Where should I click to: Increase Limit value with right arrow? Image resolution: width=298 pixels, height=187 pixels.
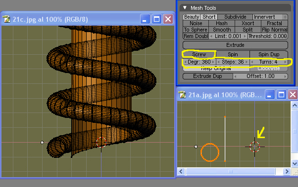(x=245, y=36)
